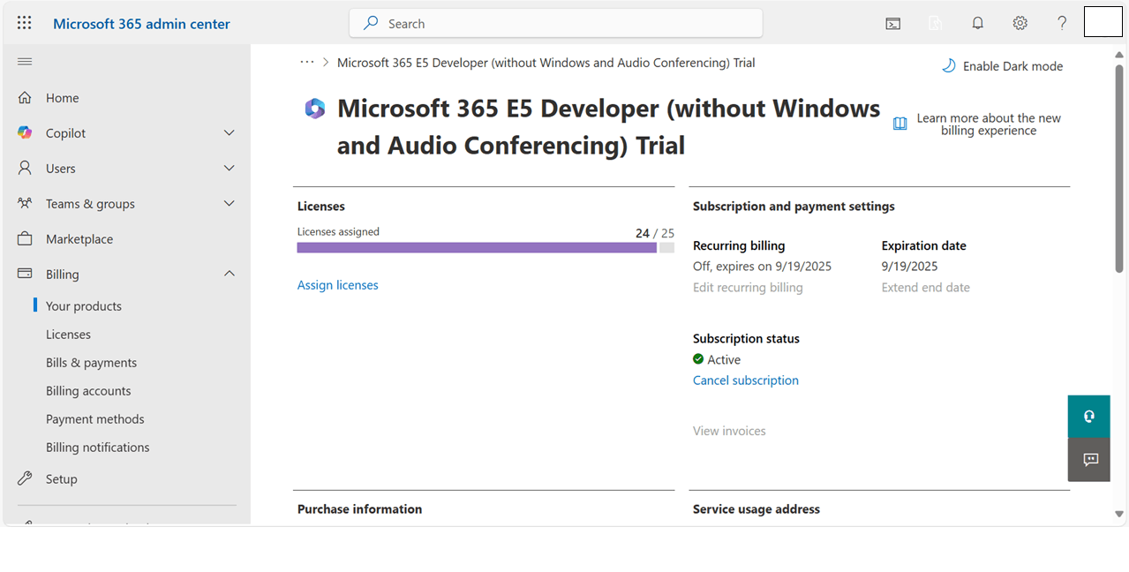Click the Copilot logo icon
The width and height of the screenshot is (1129, 572).
tap(25, 133)
